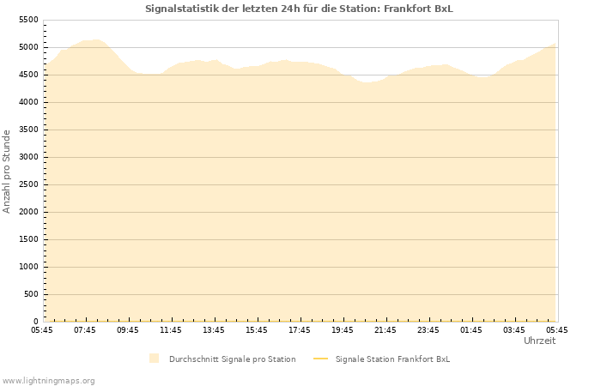Click the 15:45 time tick label

(x=257, y=329)
